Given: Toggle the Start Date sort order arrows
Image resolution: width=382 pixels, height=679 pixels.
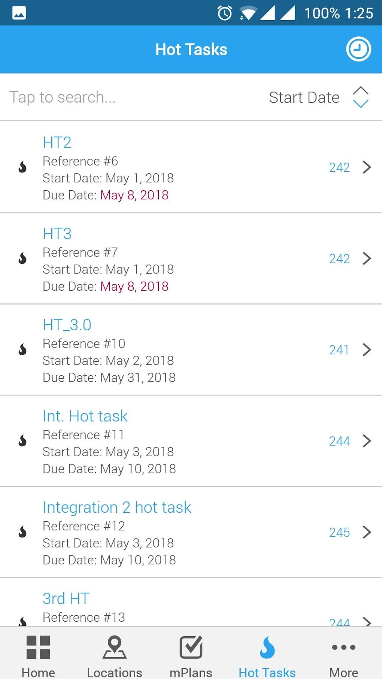Looking at the screenshot, I should pos(361,97).
